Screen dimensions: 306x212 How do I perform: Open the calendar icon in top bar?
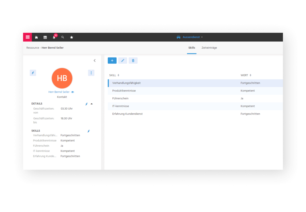tap(45, 37)
